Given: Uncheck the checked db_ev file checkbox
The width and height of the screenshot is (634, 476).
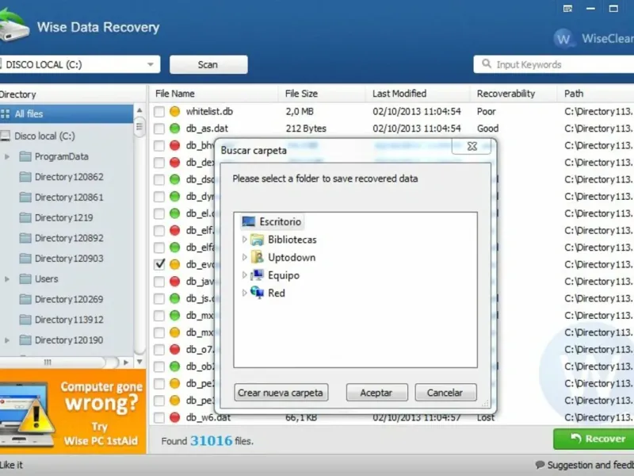Looking at the screenshot, I should [159, 264].
